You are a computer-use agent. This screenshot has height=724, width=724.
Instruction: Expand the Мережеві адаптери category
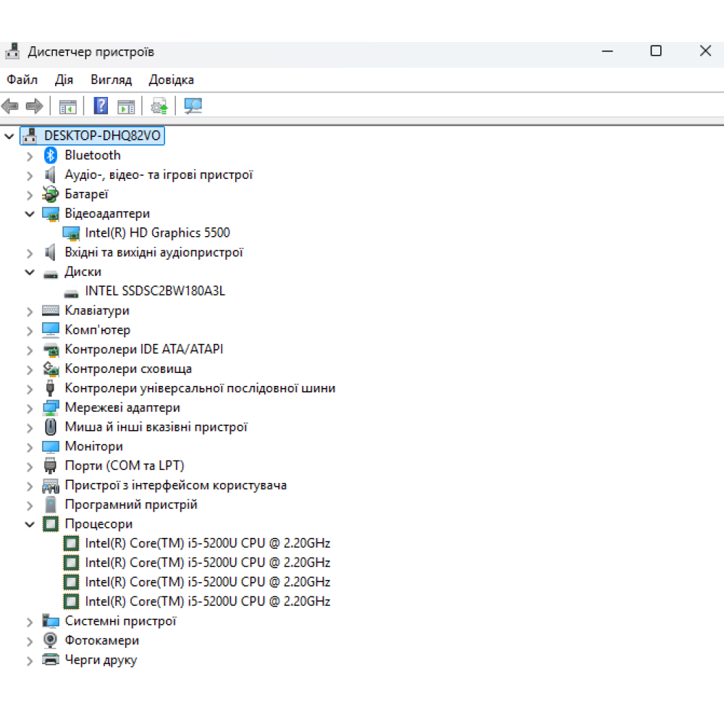pyautogui.click(x=30, y=408)
